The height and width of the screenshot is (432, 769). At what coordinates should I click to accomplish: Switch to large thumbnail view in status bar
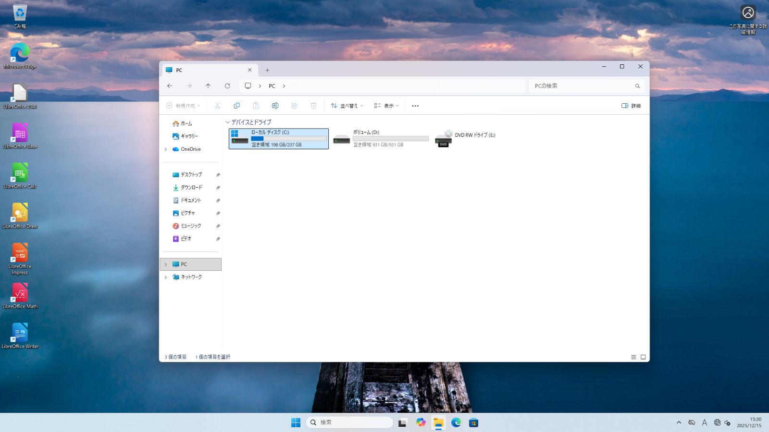(643, 357)
